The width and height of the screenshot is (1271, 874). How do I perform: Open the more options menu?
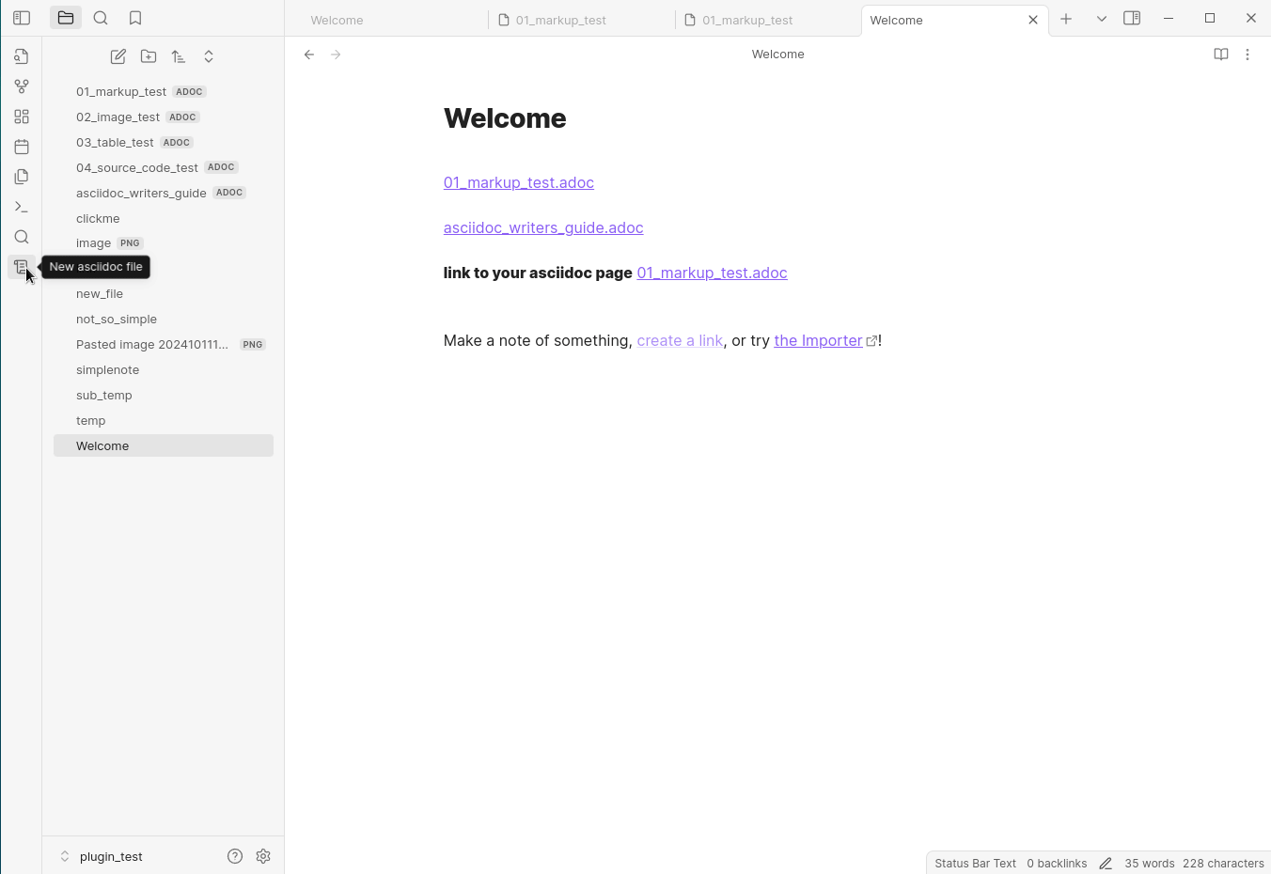tap(1247, 54)
